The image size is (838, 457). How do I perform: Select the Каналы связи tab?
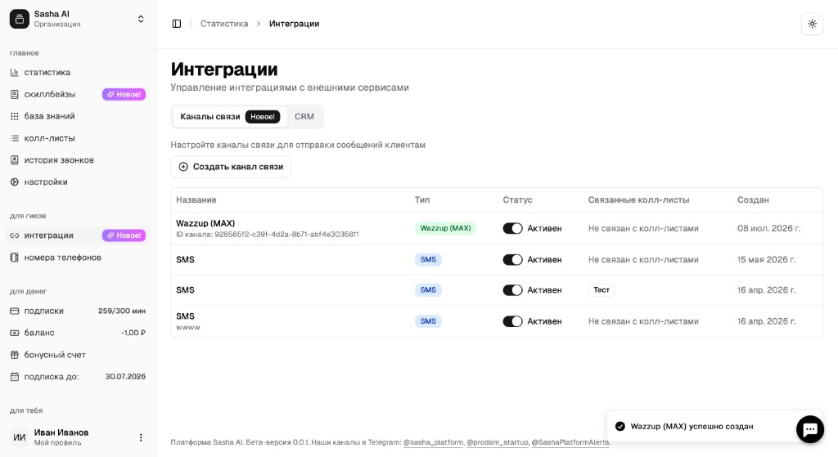coord(230,116)
